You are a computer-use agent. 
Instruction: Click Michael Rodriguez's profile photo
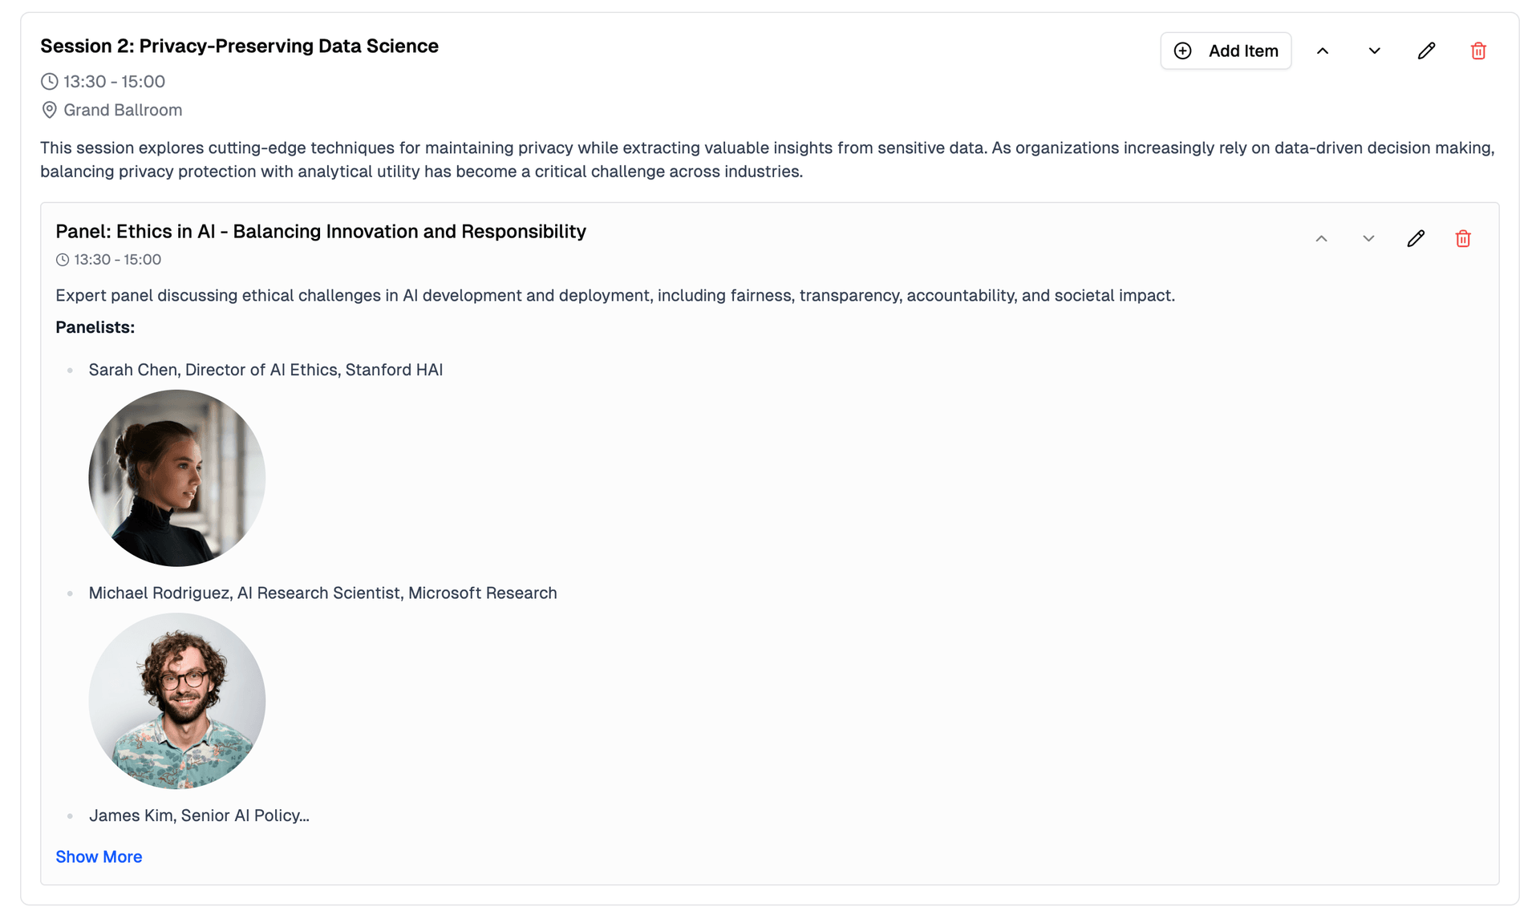(x=176, y=700)
